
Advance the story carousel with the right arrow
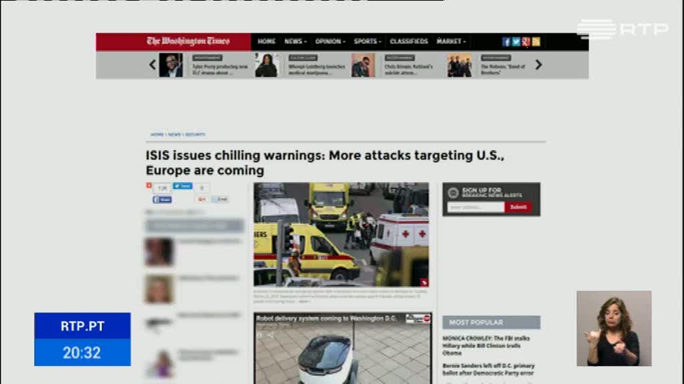pyautogui.click(x=538, y=65)
